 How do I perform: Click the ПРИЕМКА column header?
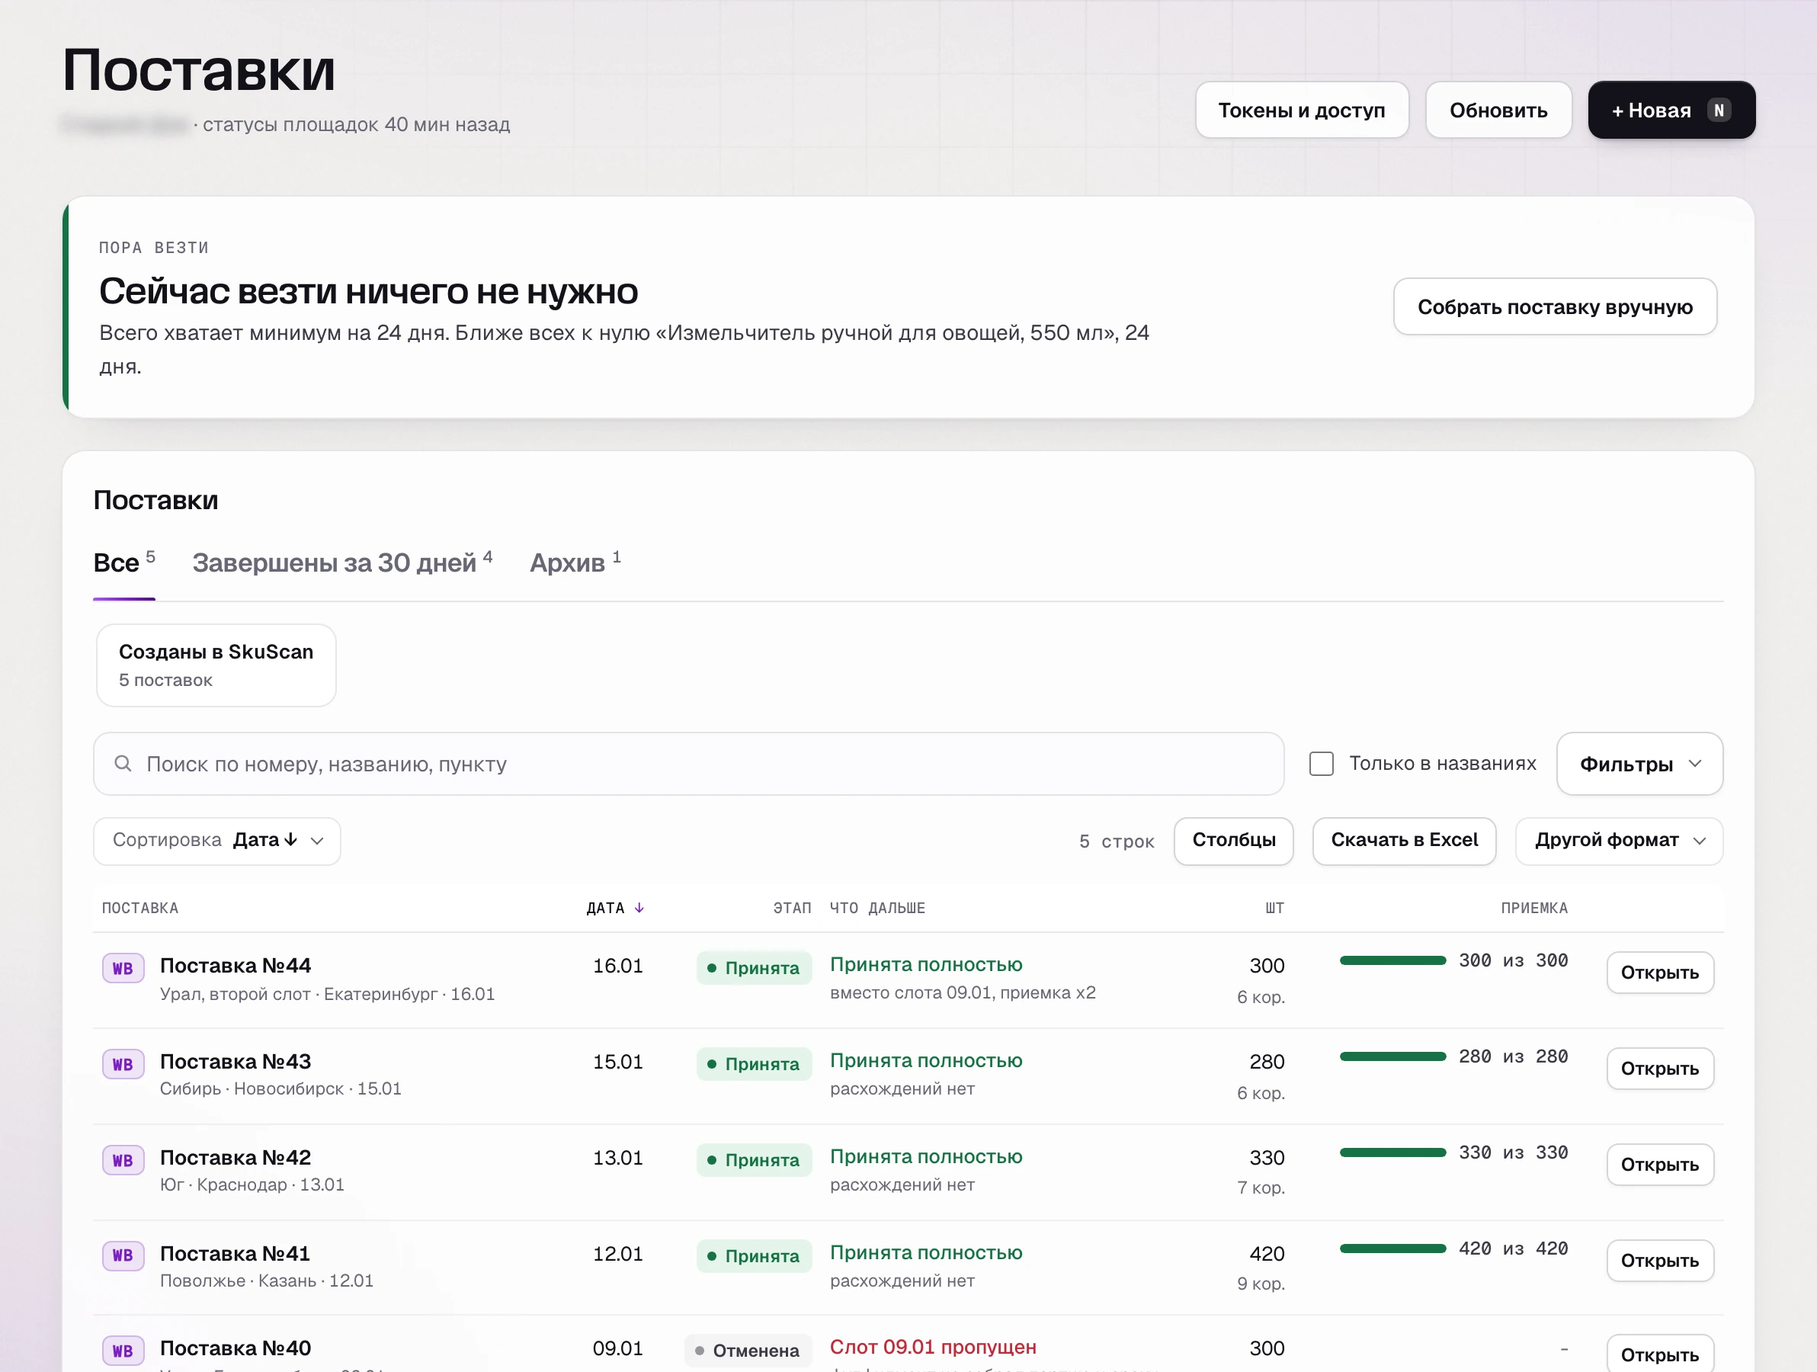[1533, 908]
